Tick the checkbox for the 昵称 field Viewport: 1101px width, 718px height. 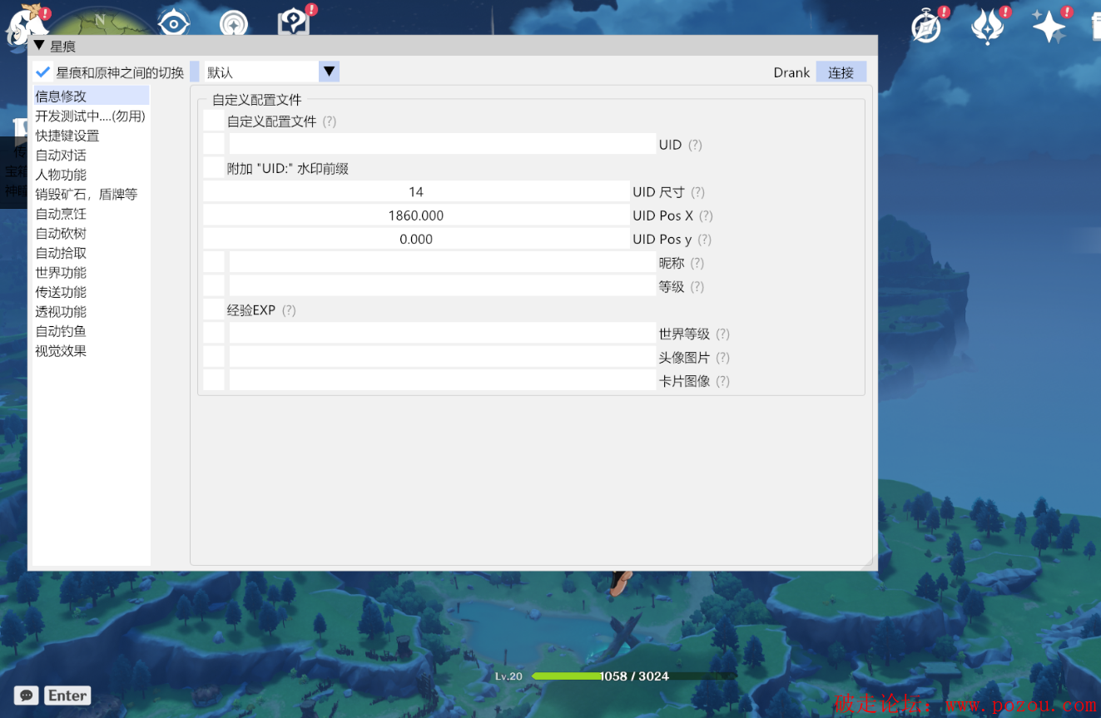[x=214, y=262]
